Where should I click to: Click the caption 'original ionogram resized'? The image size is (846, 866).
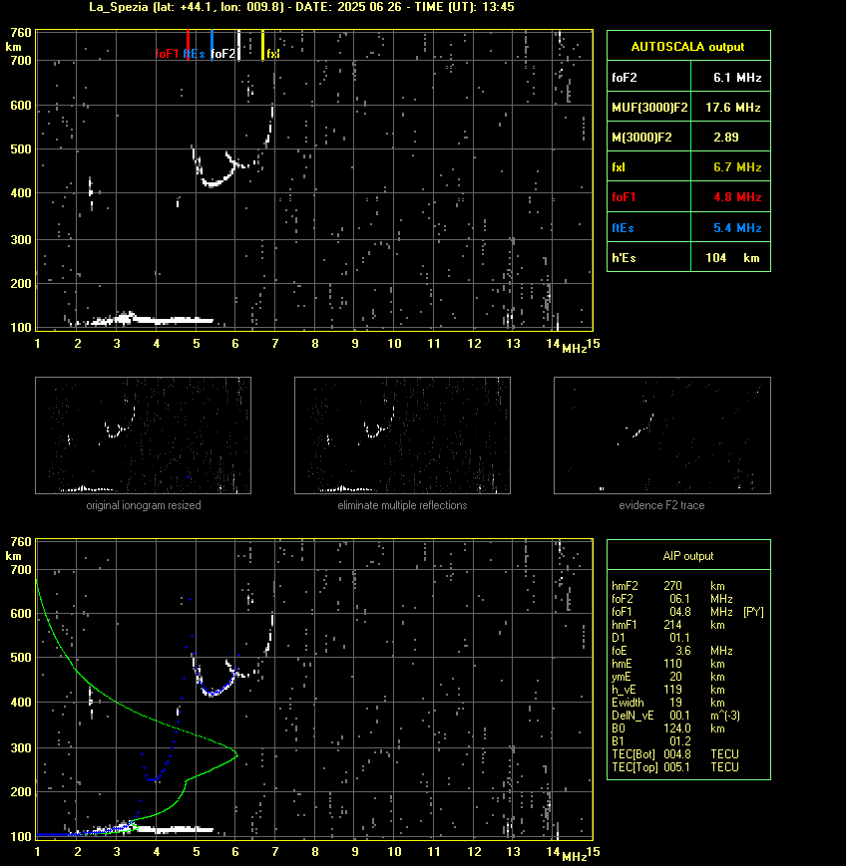[144, 505]
